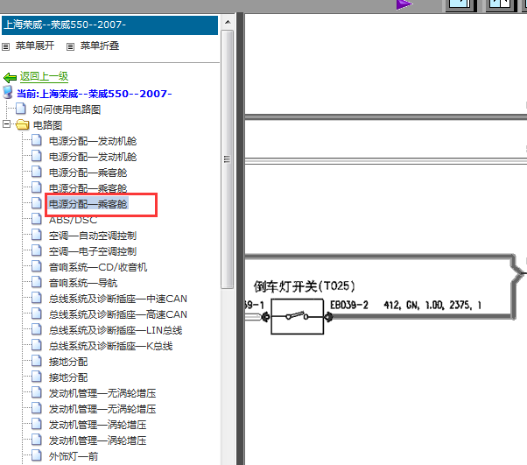Screen dimensions: 527x465
Task: Click the EB039-2 connector label
Action: (x=349, y=305)
